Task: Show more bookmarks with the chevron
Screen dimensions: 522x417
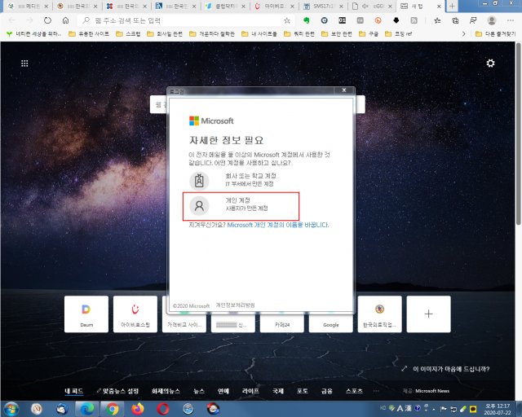Action: (x=463, y=34)
